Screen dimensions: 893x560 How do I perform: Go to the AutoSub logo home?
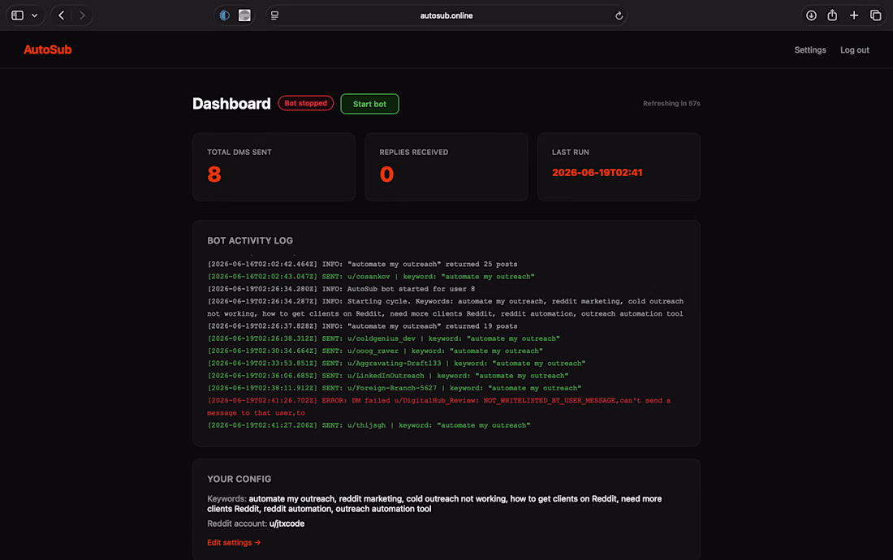click(x=48, y=50)
